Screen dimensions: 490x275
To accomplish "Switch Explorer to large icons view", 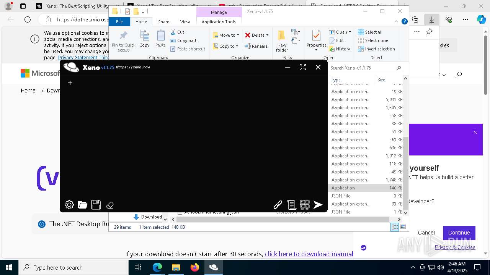I will click(x=403, y=227).
